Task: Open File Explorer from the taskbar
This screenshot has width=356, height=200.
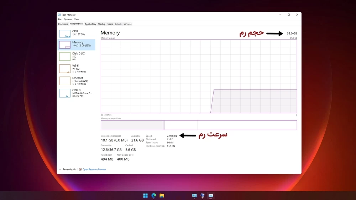Action: (x=162, y=195)
